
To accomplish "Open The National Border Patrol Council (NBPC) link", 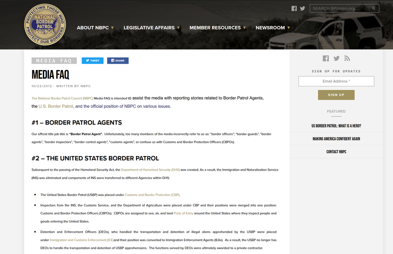I will click(x=62, y=98).
